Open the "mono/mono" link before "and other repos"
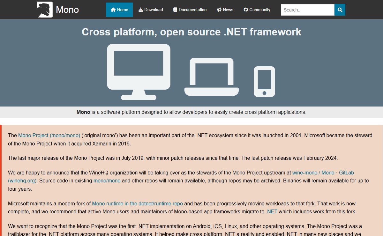The width and height of the screenshot is (383, 236). 107,181
